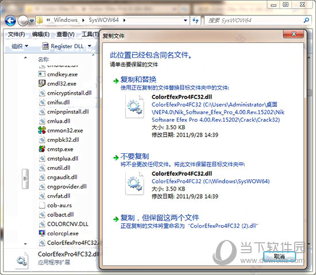Click green arrow beside 不要复制
This screenshot has width=316, height=275.
[116, 157]
